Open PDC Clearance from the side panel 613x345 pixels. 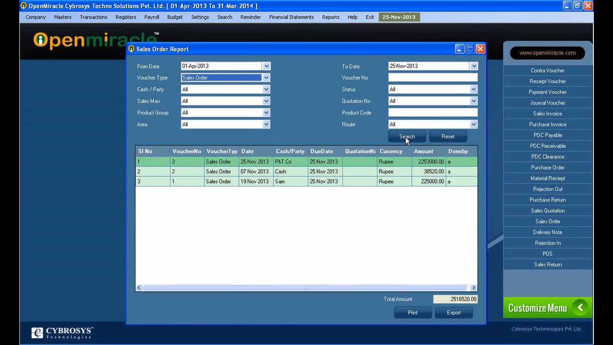(547, 157)
